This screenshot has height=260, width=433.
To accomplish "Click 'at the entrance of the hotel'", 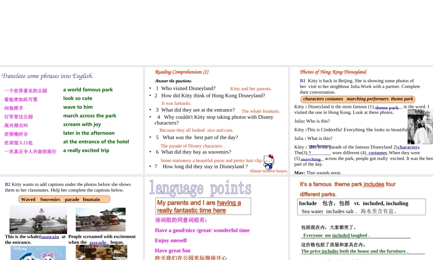I will tap(96, 141).
